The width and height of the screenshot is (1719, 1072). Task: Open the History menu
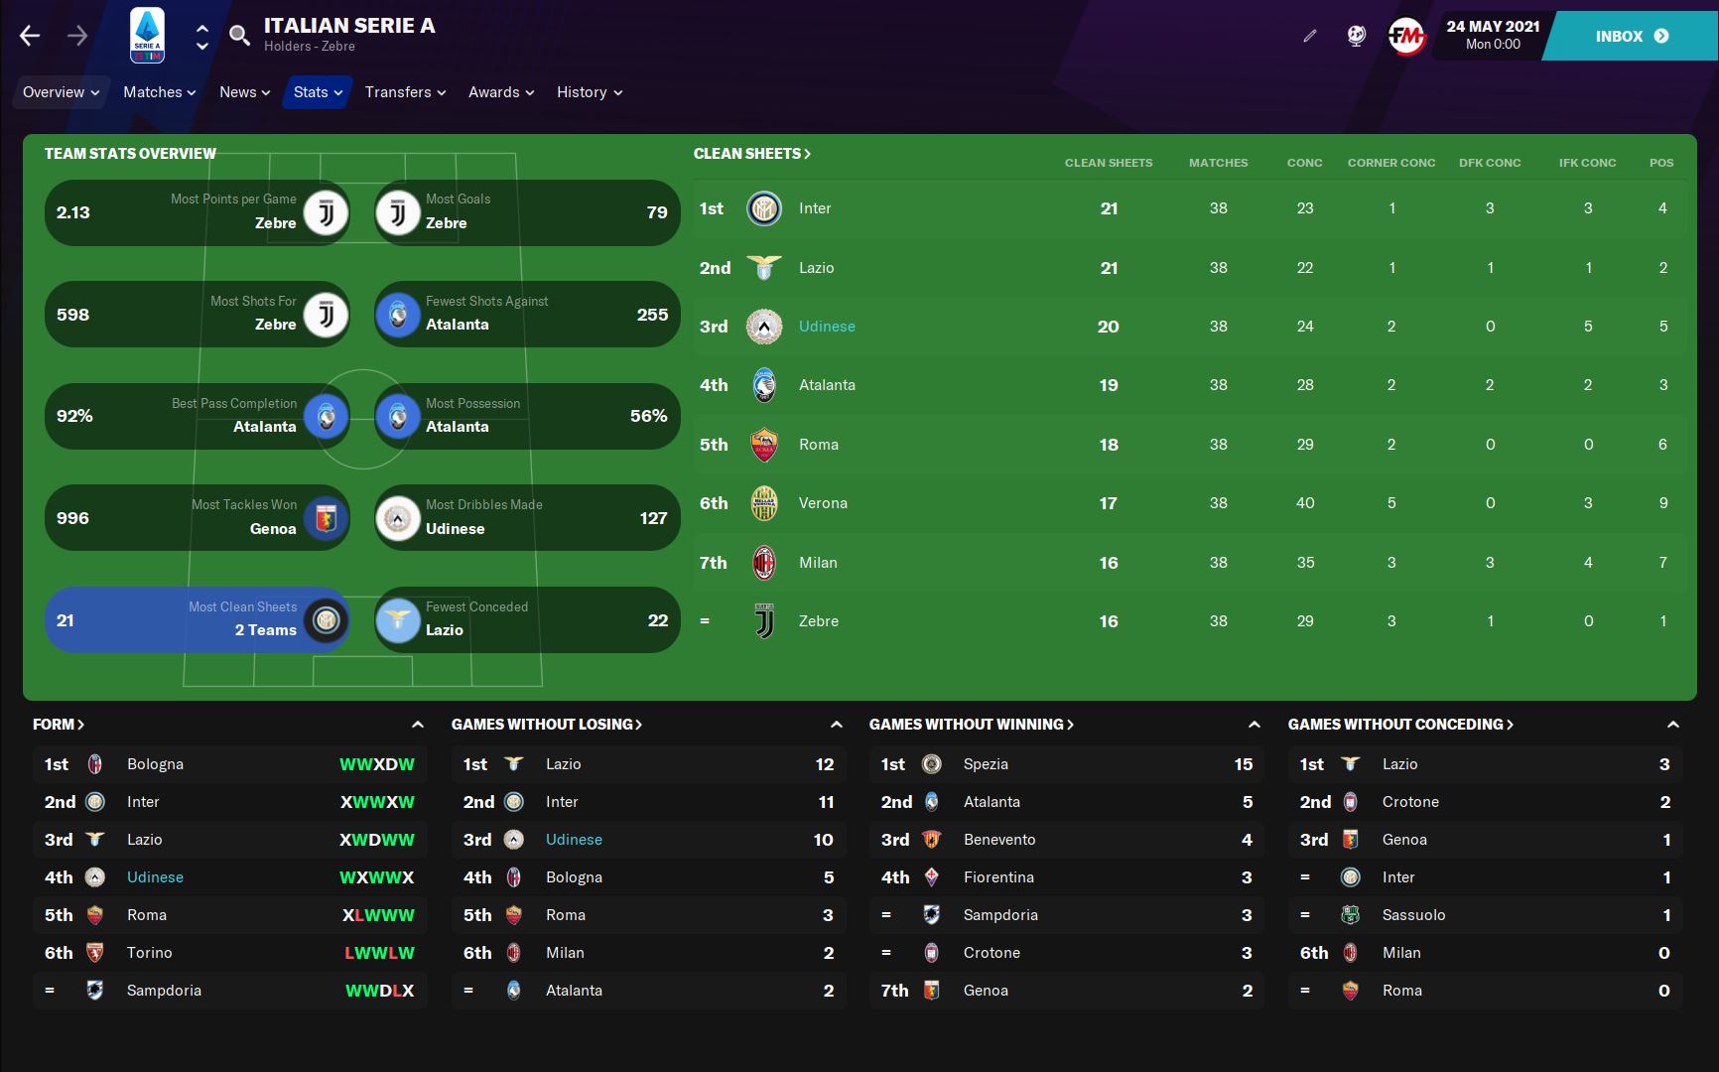pyautogui.click(x=590, y=92)
